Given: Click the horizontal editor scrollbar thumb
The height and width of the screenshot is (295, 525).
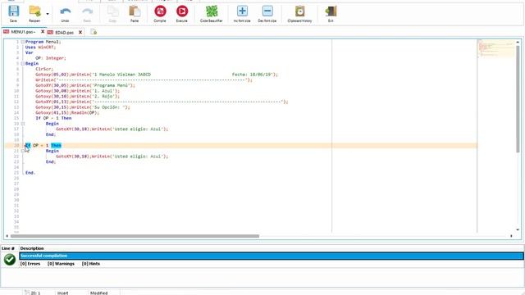Looking at the screenshot, I should [x=135, y=236].
